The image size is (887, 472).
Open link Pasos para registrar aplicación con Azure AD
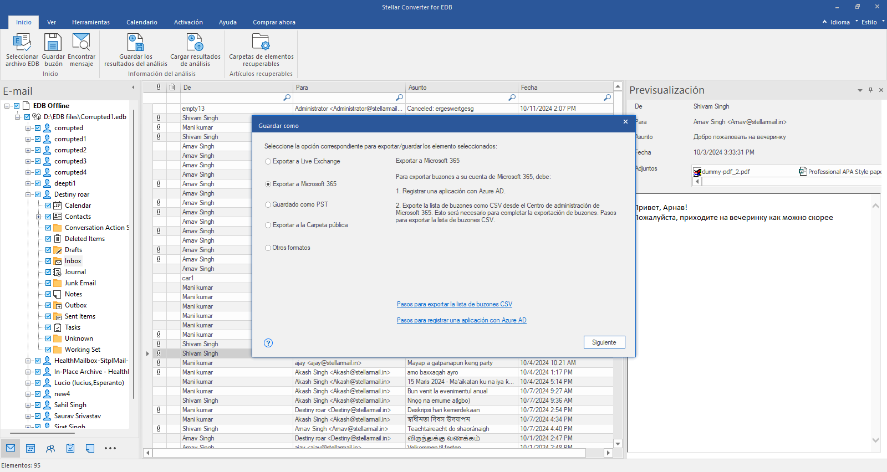[462, 320]
